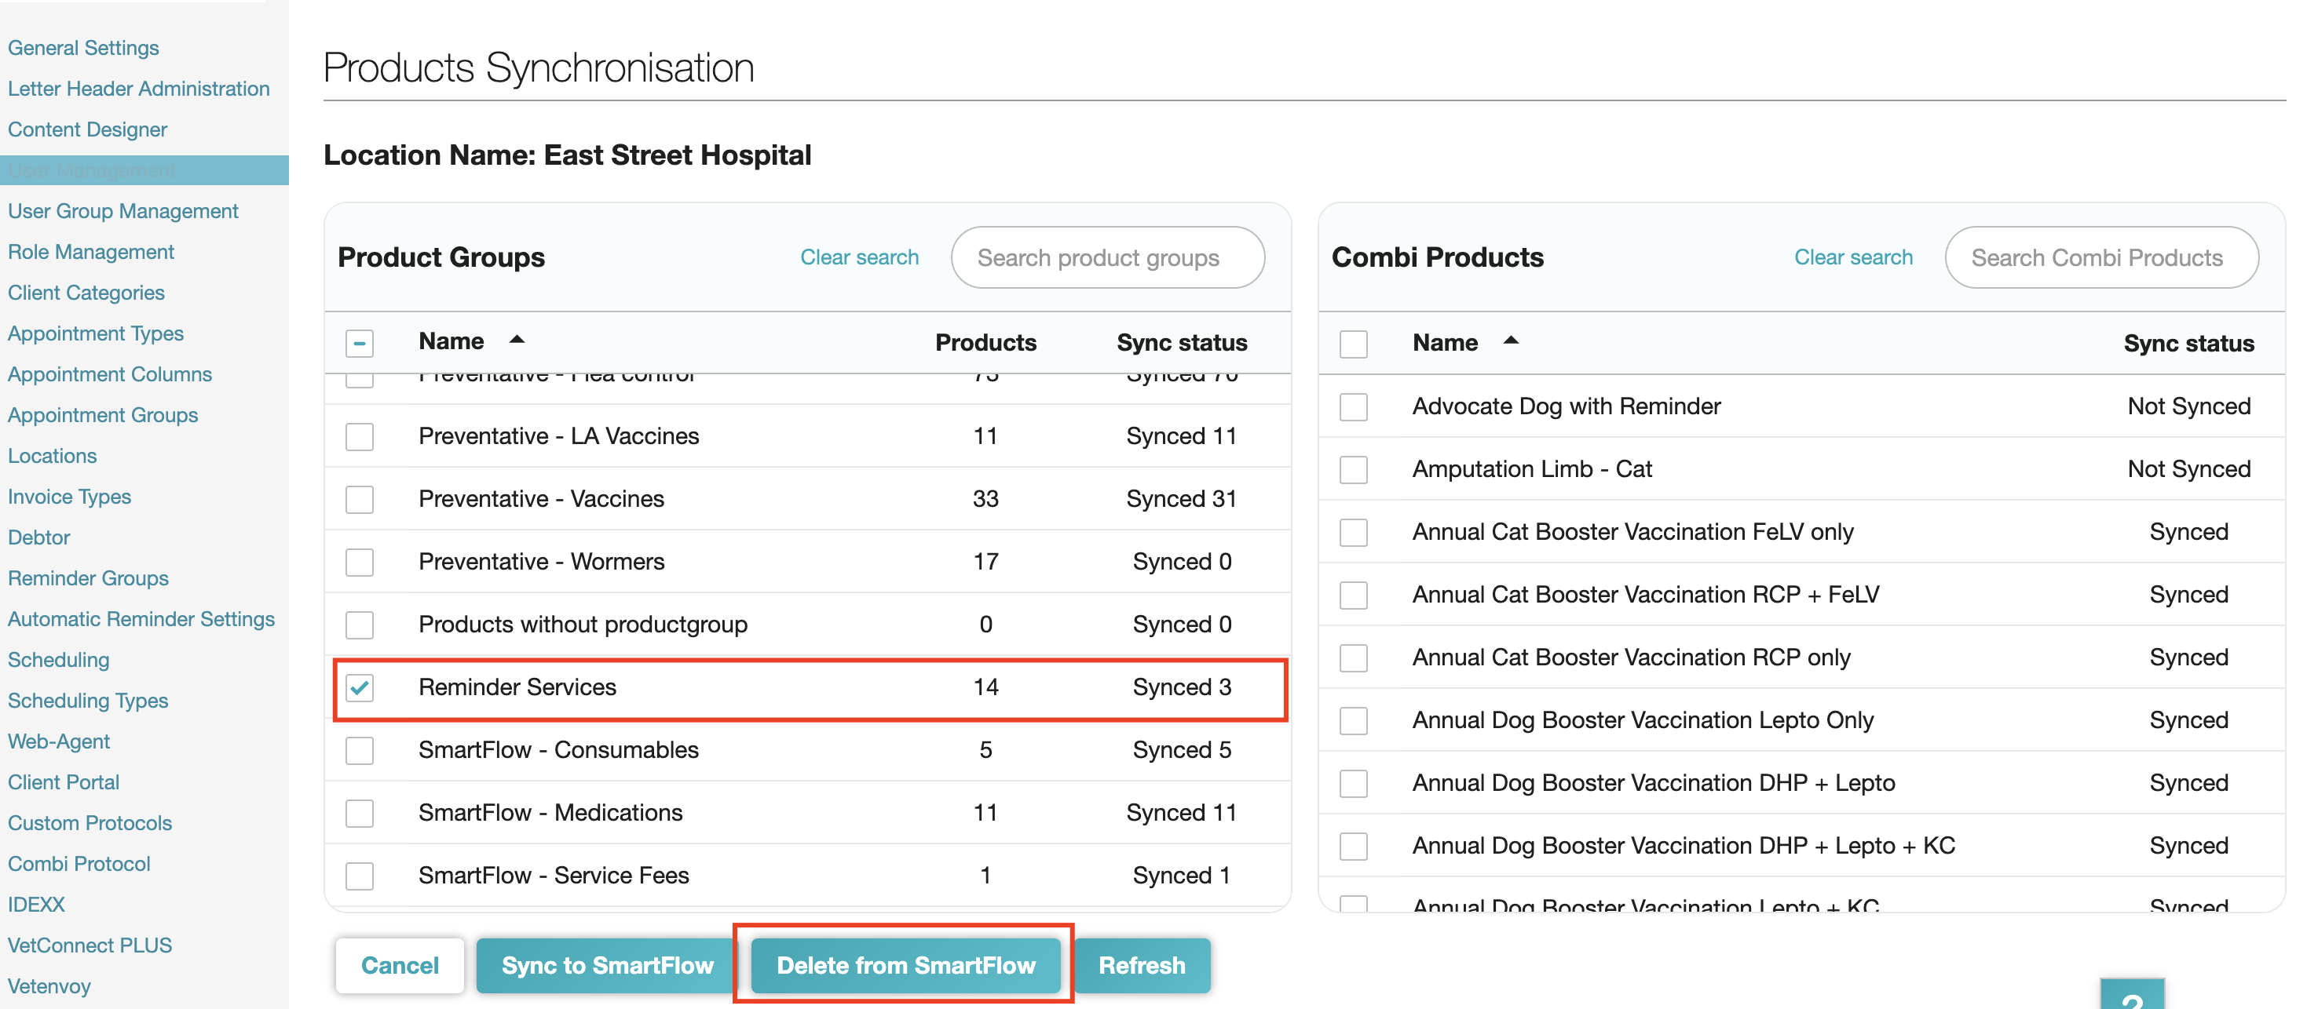Open the VetConnect PLUS settings
Screen dimensions: 2307x1009
coord(90,945)
